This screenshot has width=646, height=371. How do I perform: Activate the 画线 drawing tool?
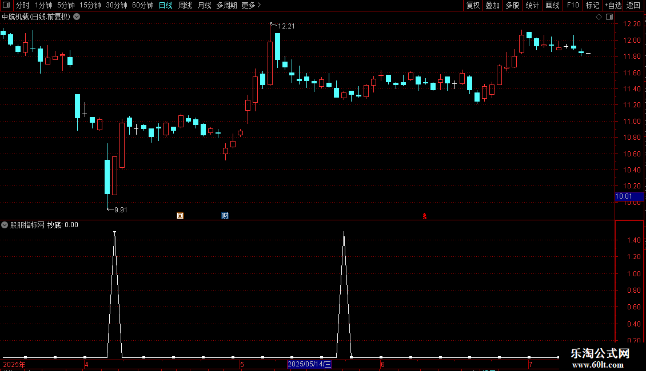552,5
